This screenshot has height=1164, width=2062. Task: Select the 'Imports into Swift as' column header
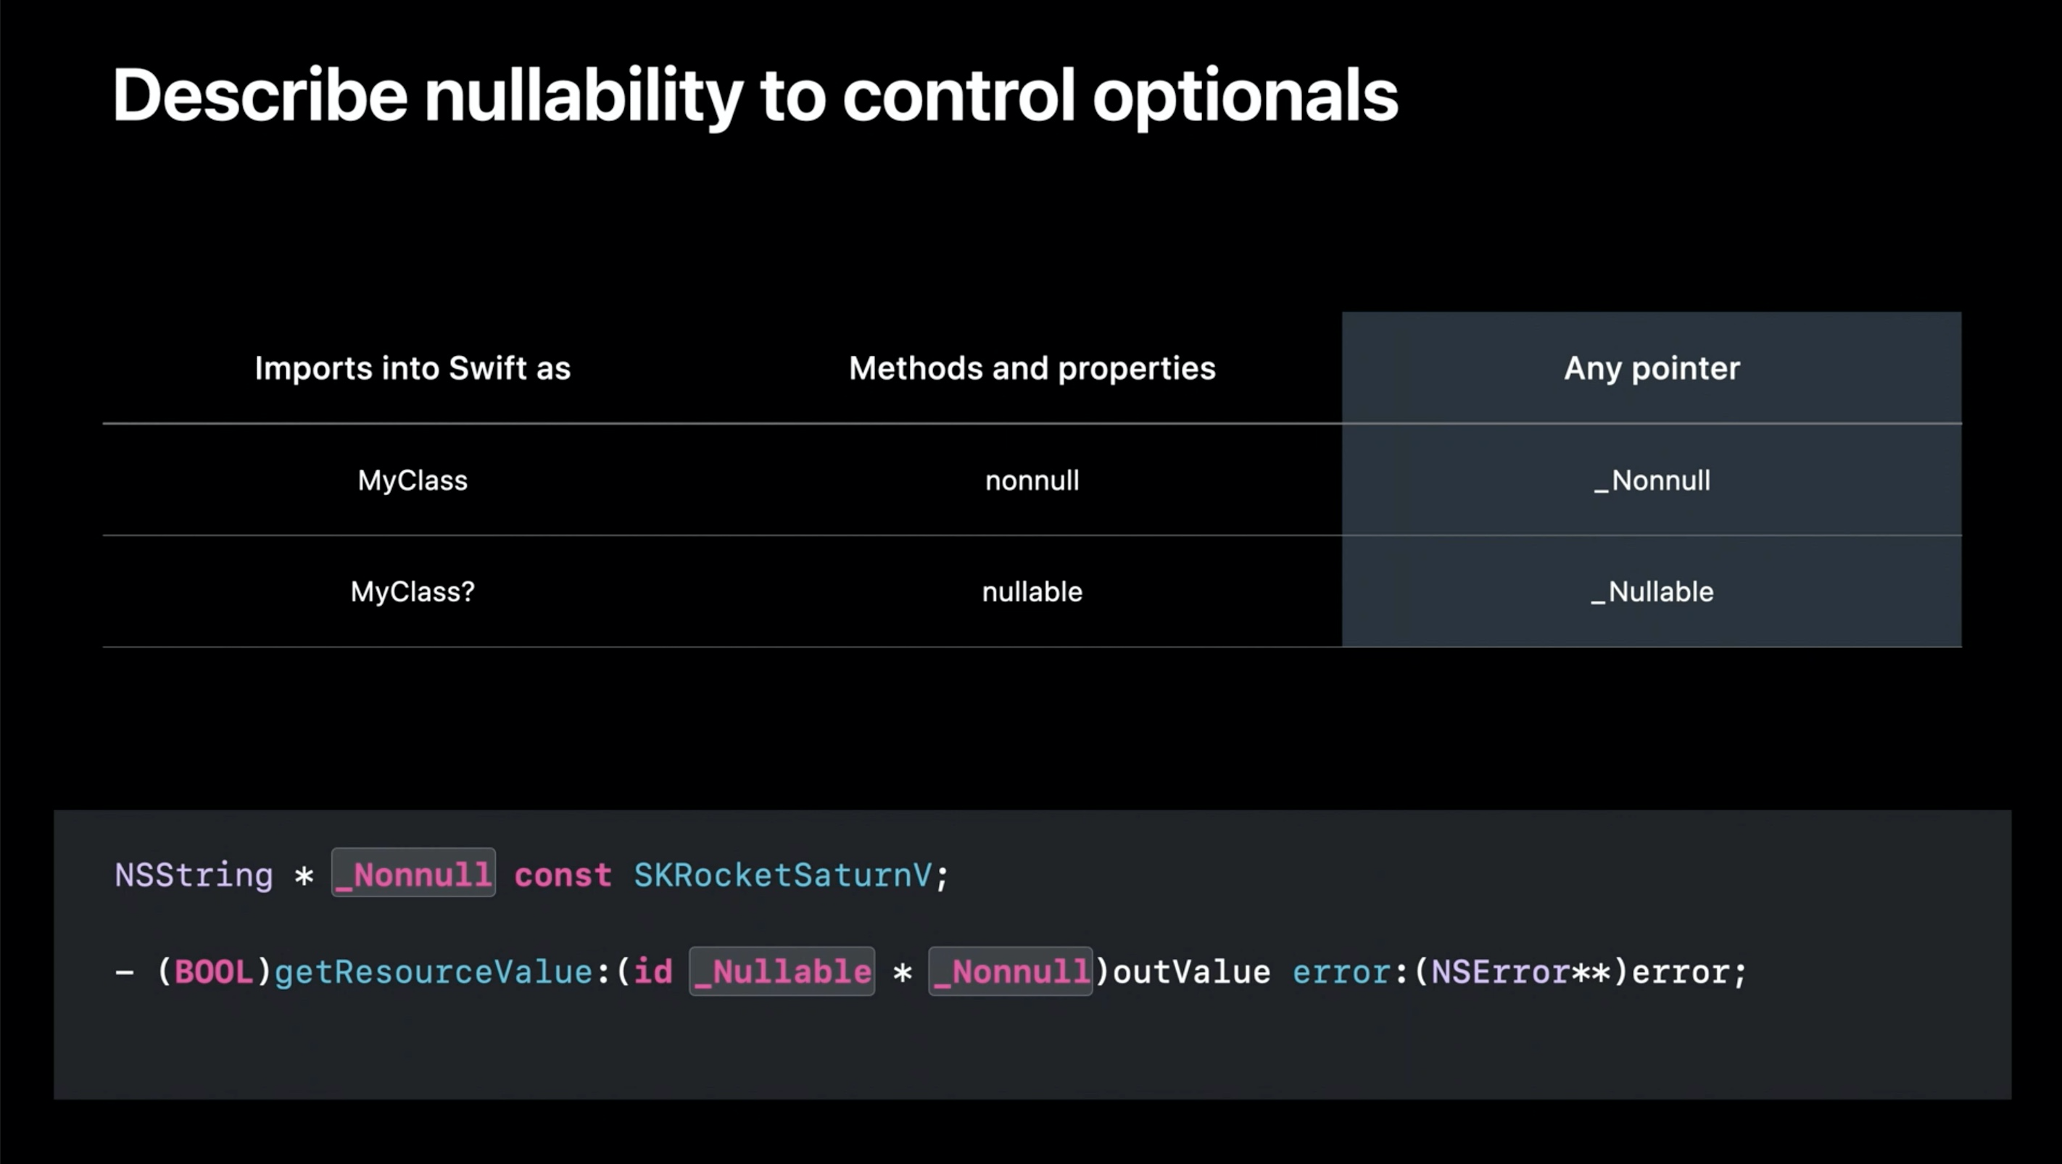413,368
